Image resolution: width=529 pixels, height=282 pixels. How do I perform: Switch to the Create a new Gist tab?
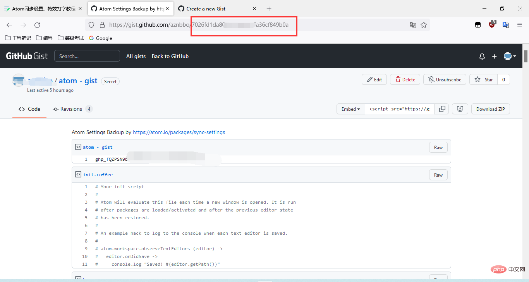pyautogui.click(x=217, y=9)
